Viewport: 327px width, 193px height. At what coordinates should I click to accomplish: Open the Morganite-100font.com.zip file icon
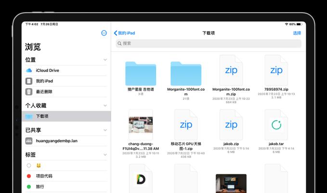(231, 70)
